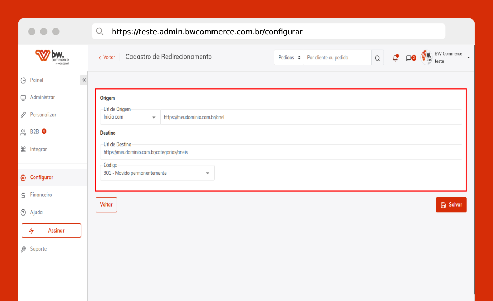Expand the BW Commerce account menu arrow
Image resolution: width=493 pixels, height=301 pixels.
(468, 58)
